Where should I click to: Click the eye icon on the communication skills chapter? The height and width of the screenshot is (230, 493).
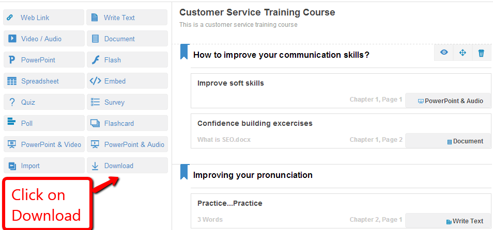[444, 53]
